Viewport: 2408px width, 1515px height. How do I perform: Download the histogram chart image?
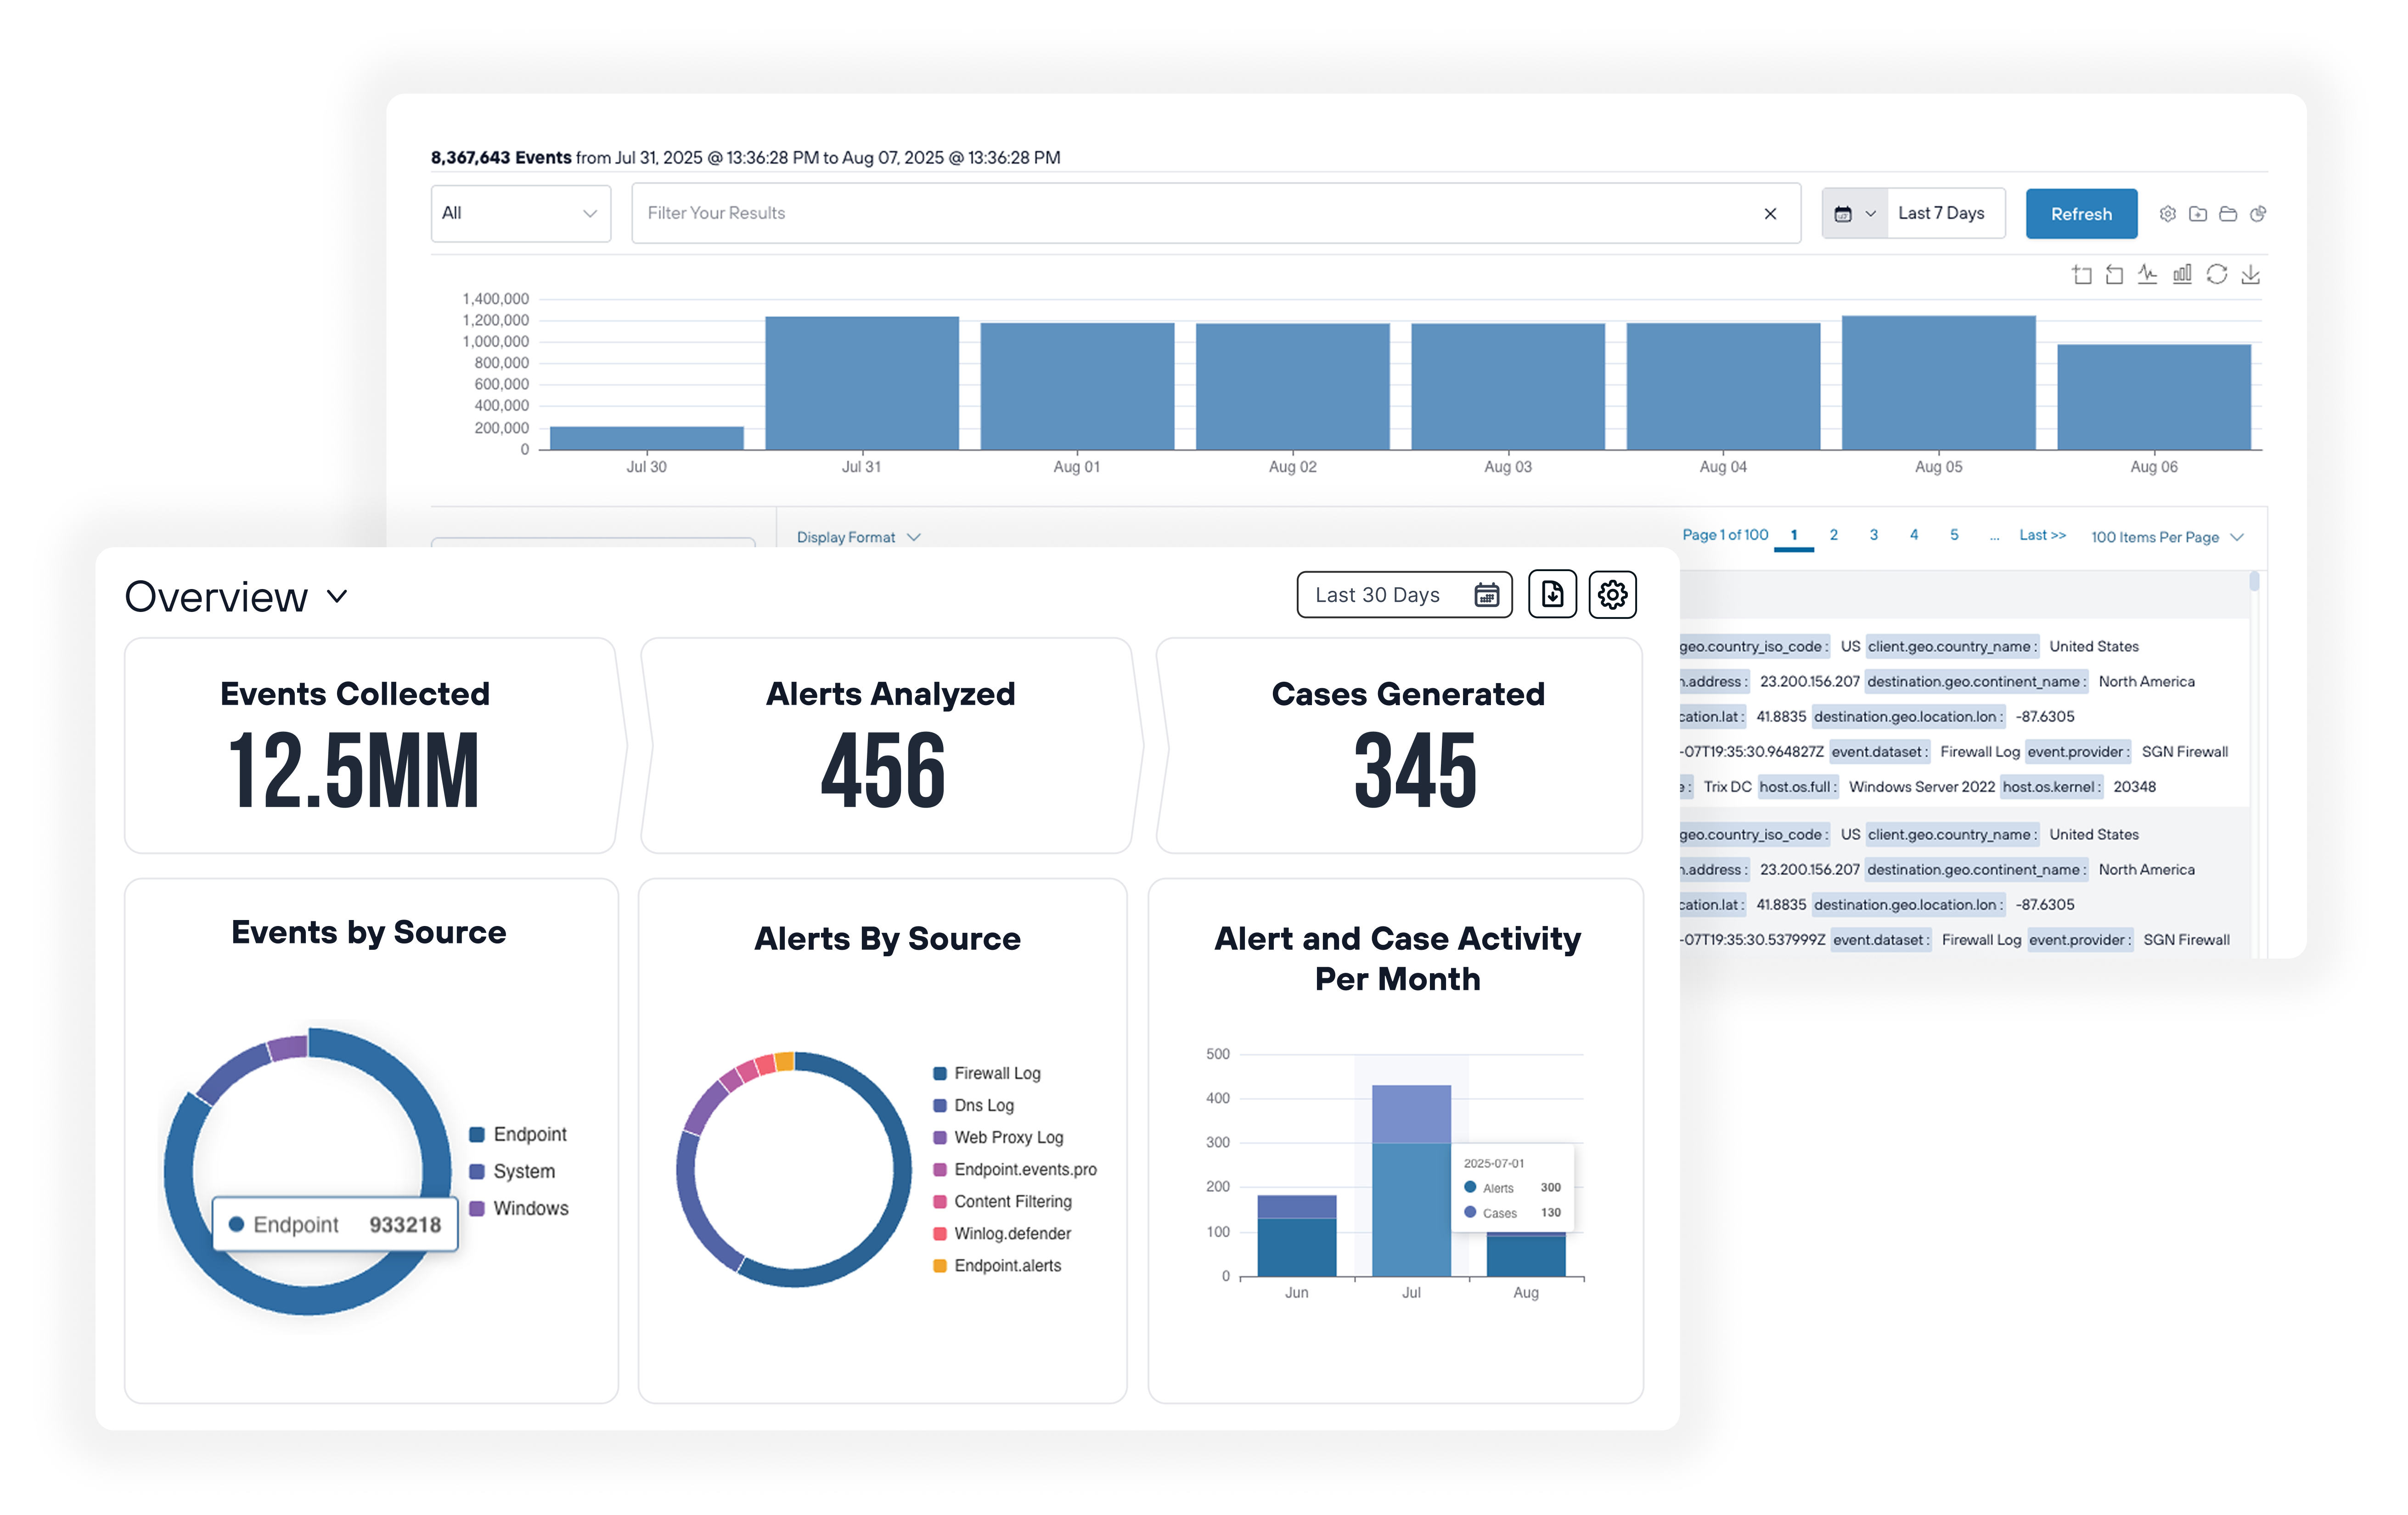(2250, 274)
